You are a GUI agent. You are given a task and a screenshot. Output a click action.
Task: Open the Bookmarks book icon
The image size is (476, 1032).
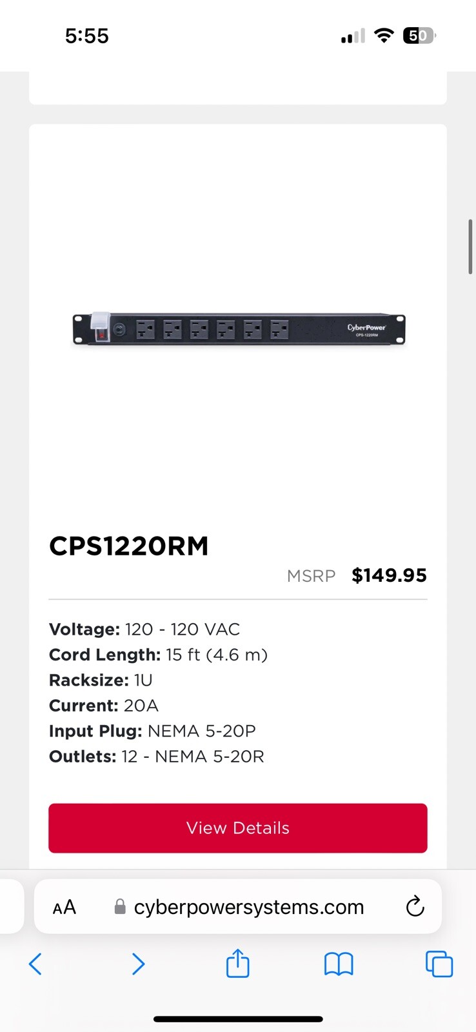click(339, 964)
